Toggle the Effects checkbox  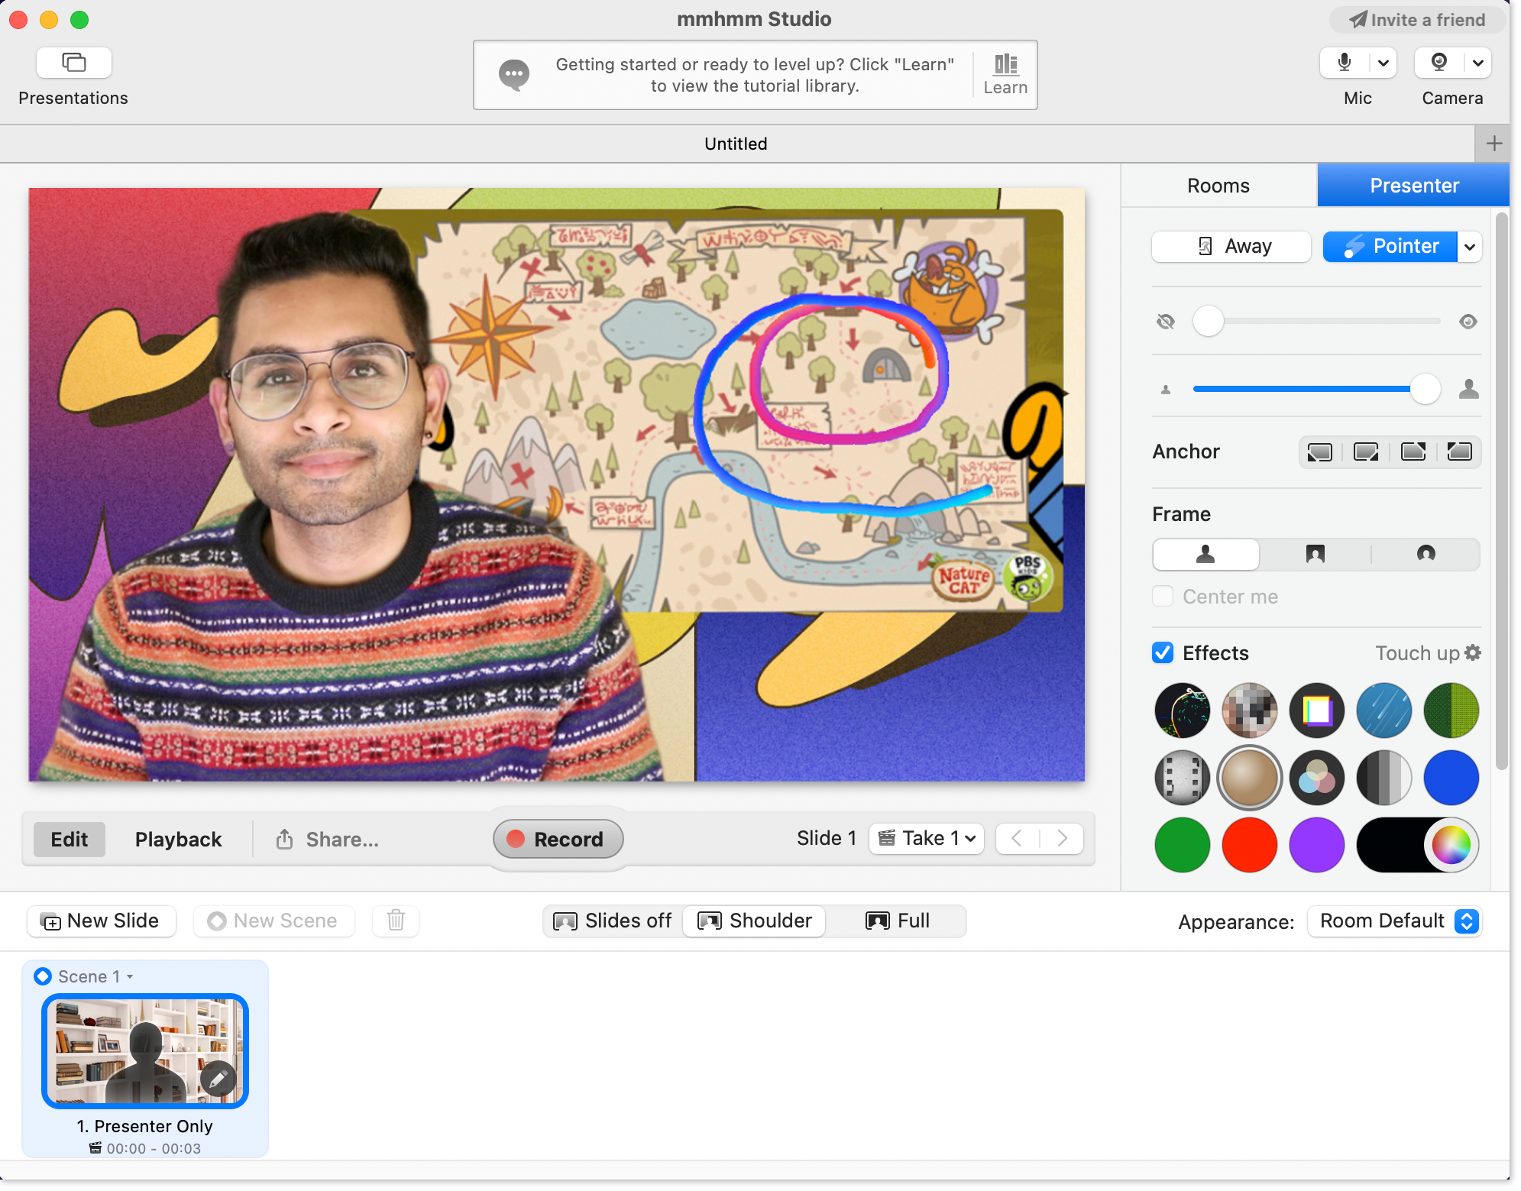1163,652
